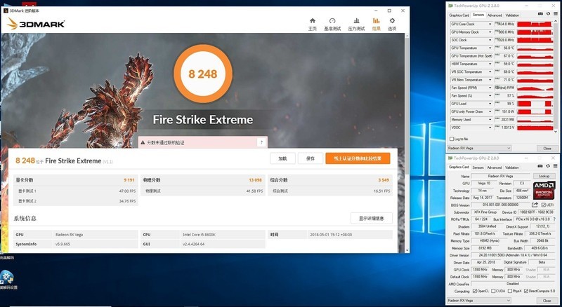Click the warning triangle beside 分数未通过联机验证
This screenshot has width=562, height=307.
143,142
